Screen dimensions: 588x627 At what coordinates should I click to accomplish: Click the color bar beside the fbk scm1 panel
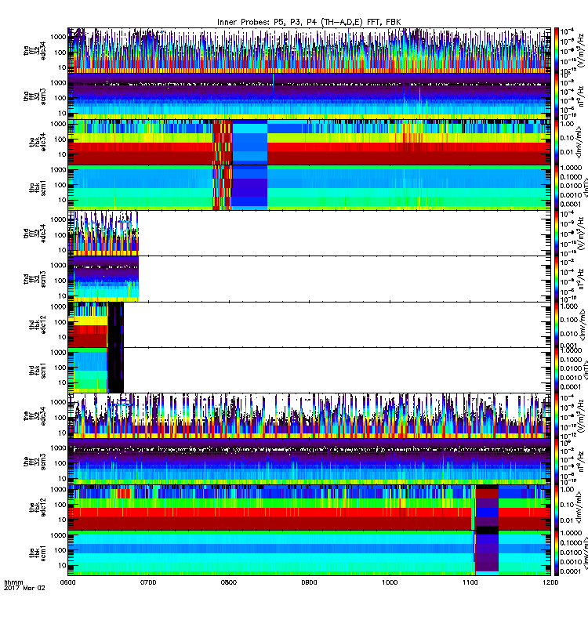[x=557, y=553]
